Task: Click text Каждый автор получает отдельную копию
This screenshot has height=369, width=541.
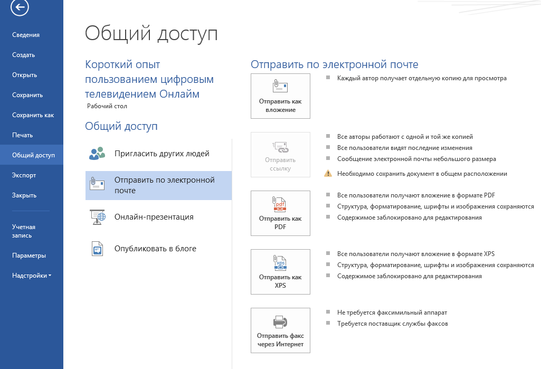Action: [422, 78]
